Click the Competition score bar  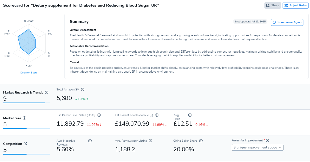[26, 154]
